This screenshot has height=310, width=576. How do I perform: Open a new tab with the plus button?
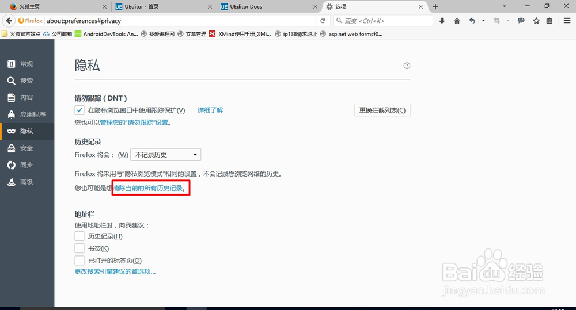(x=435, y=6)
